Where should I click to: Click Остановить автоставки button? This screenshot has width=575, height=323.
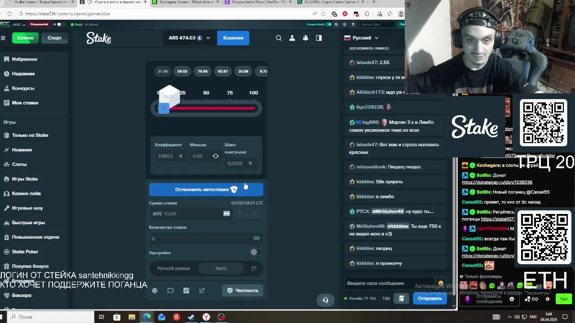pos(206,189)
